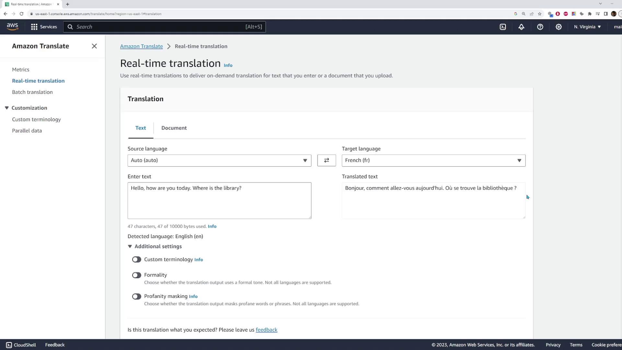The image size is (622, 350).
Task: Click the swap languages icon button
Action: tap(327, 160)
